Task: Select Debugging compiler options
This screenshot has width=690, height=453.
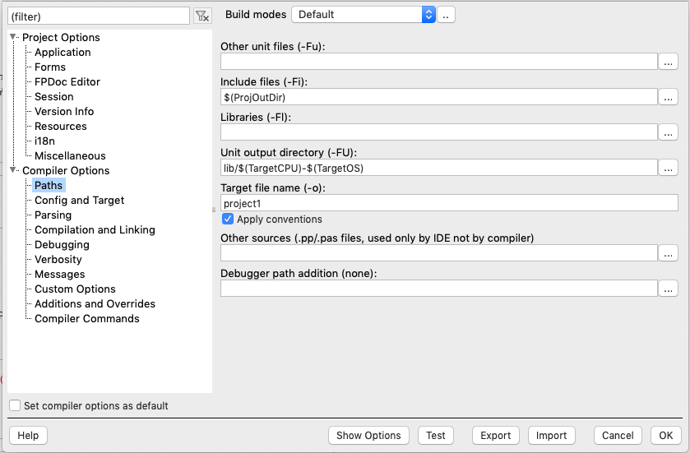Action: [62, 244]
